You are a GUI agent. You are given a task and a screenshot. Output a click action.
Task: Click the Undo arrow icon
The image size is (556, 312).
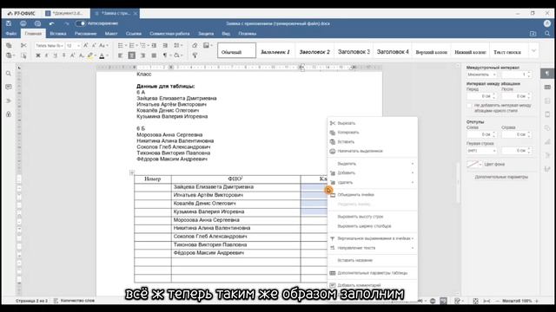[52, 23]
